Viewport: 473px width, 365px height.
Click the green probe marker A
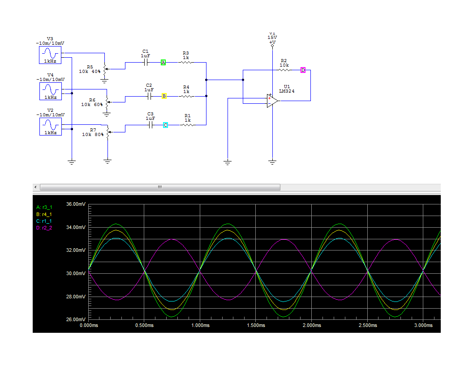[x=163, y=62]
